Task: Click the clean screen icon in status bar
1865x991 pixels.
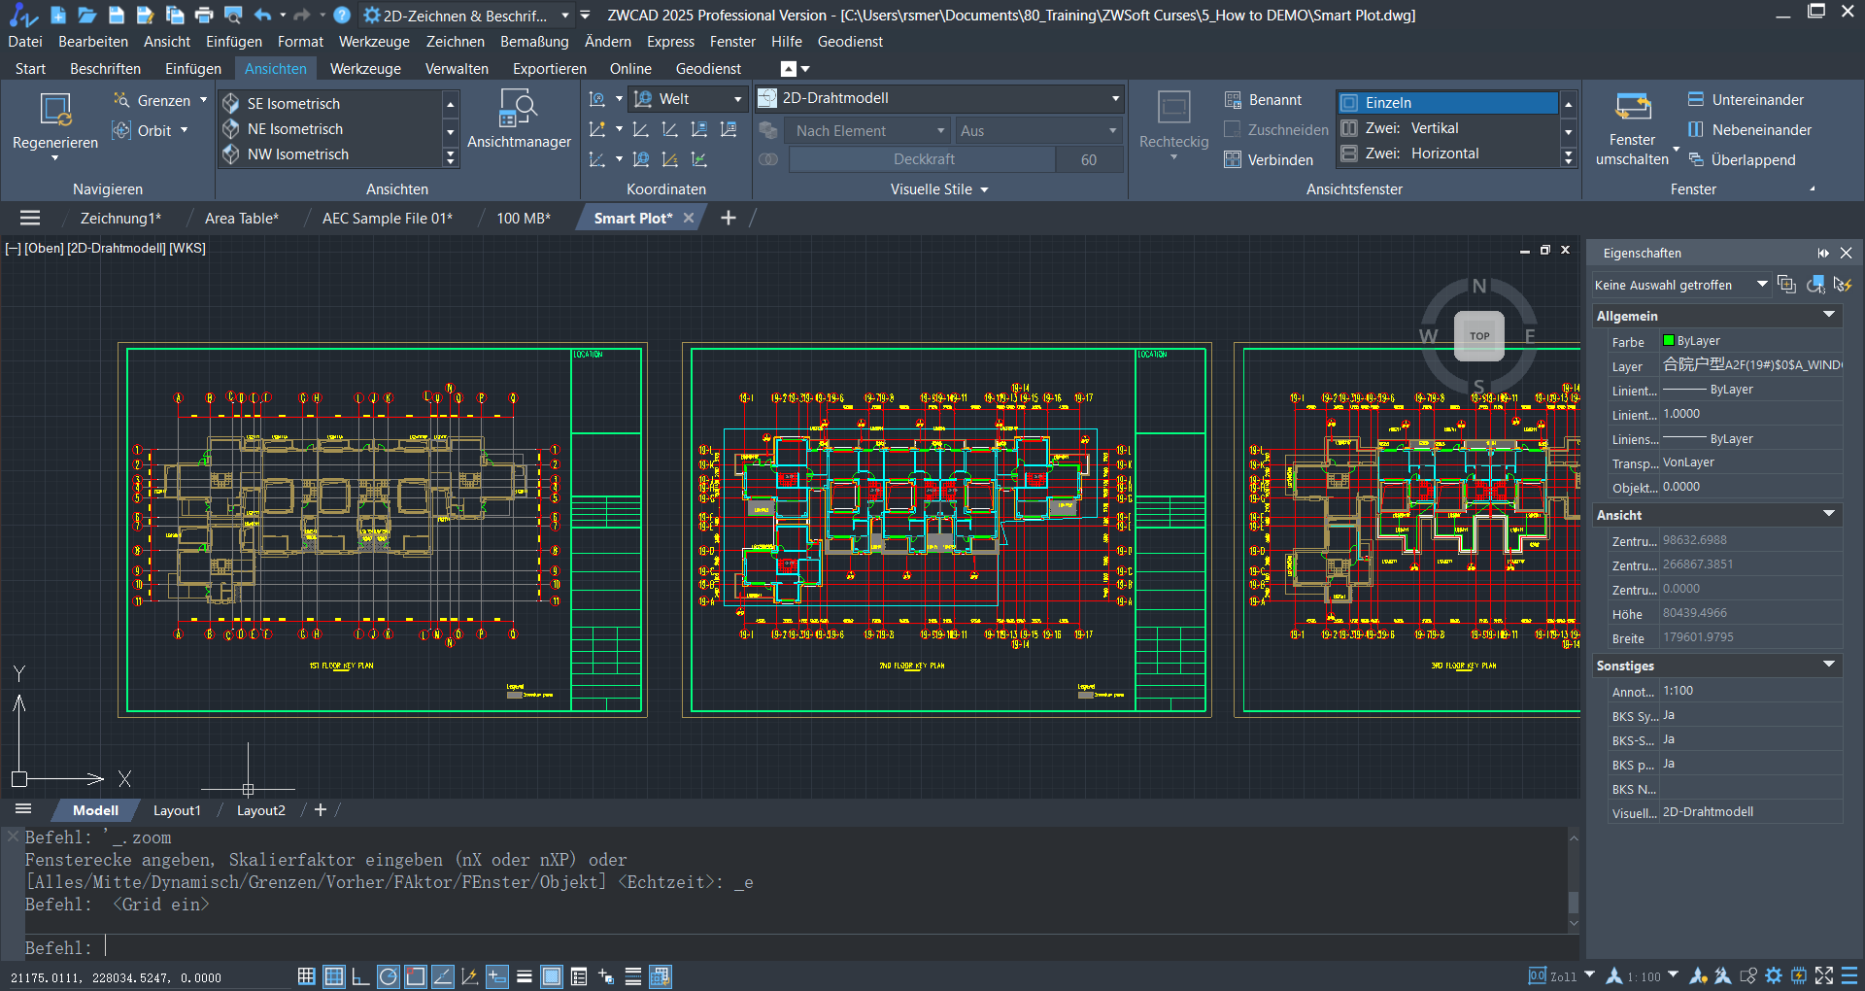Action: [1824, 976]
